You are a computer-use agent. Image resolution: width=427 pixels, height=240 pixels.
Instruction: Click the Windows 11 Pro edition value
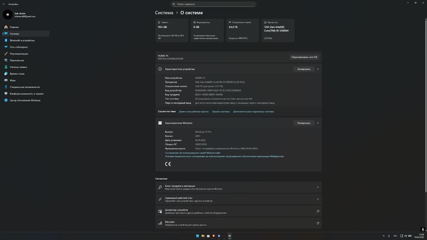[203, 132]
